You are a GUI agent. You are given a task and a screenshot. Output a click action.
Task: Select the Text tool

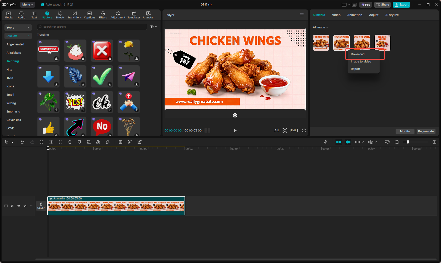point(34,14)
